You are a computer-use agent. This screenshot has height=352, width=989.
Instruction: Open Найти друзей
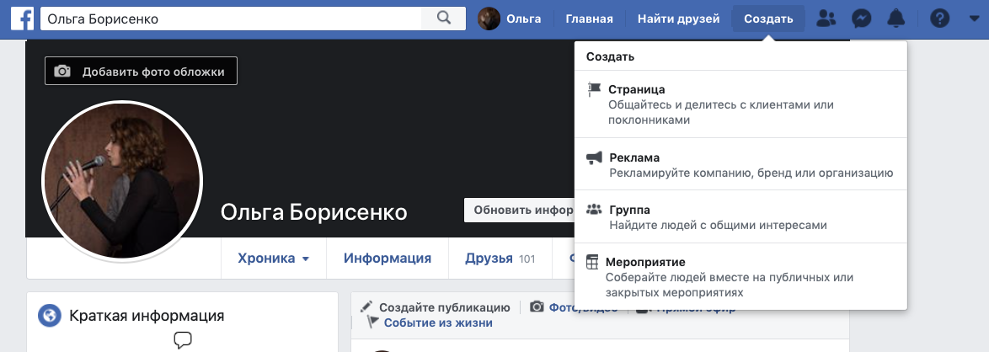click(679, 19)
